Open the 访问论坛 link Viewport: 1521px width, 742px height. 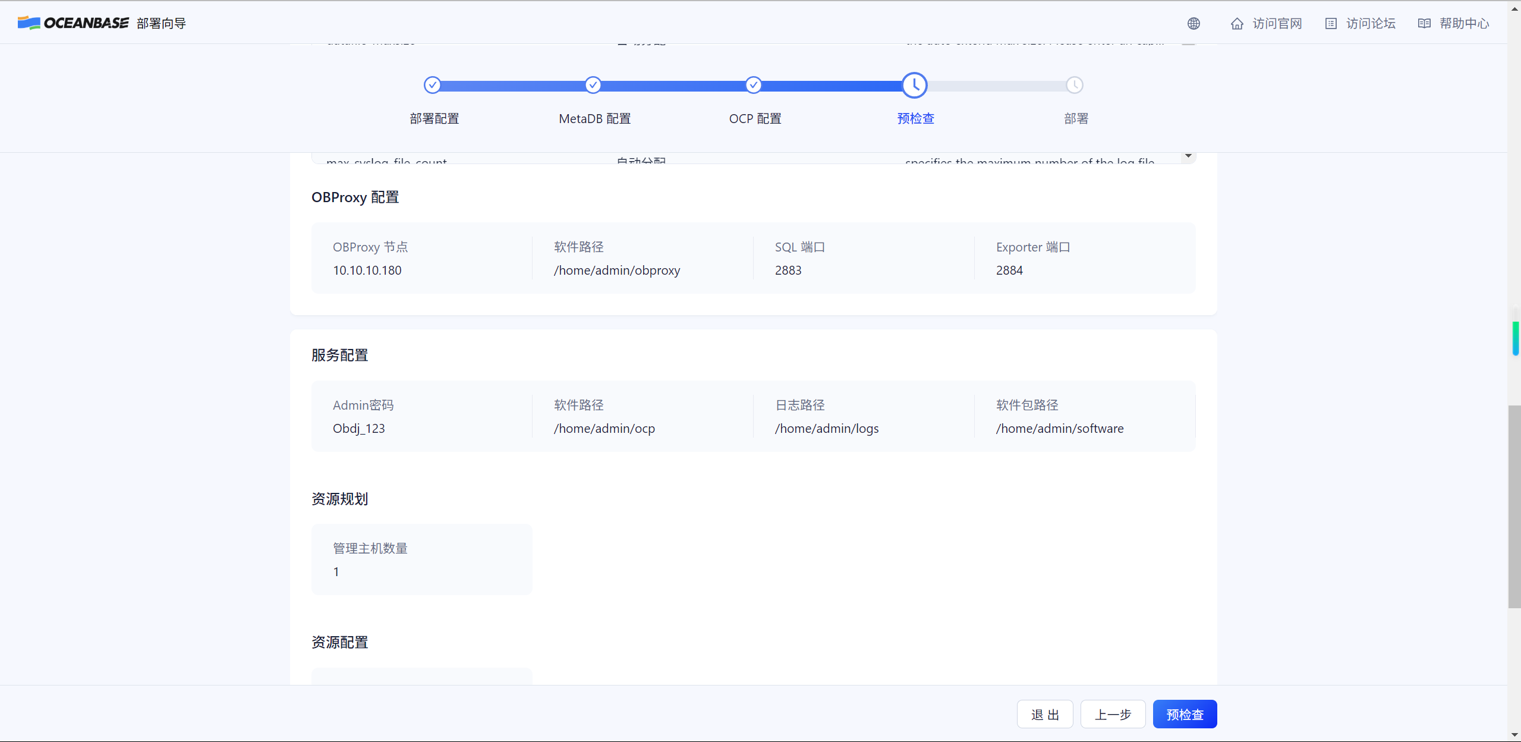point(1370,24)
